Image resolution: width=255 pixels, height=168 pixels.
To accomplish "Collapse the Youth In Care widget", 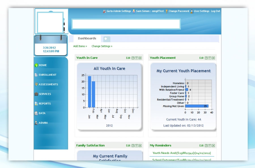I will 137,58.
